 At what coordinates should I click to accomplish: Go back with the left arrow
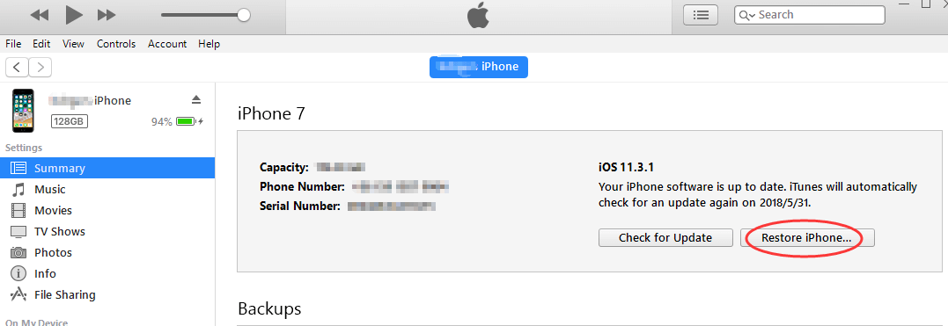pos(17,67)
